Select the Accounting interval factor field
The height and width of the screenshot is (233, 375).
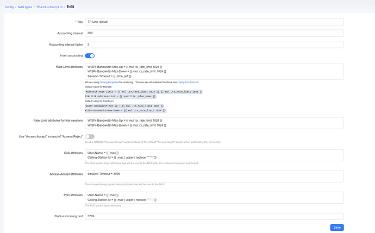coord(214,45)
